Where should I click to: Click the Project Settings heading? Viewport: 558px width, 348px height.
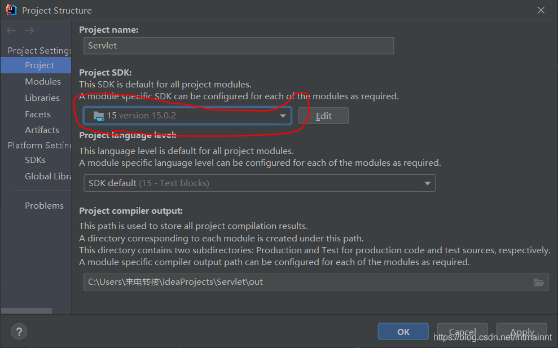click(x=39, y=51)
